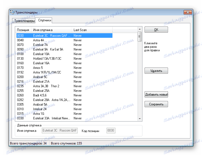The height and width of the screenshot is (155, 202).
Task: Click the Добавить новый button
Action: click(x=156, y=95)
